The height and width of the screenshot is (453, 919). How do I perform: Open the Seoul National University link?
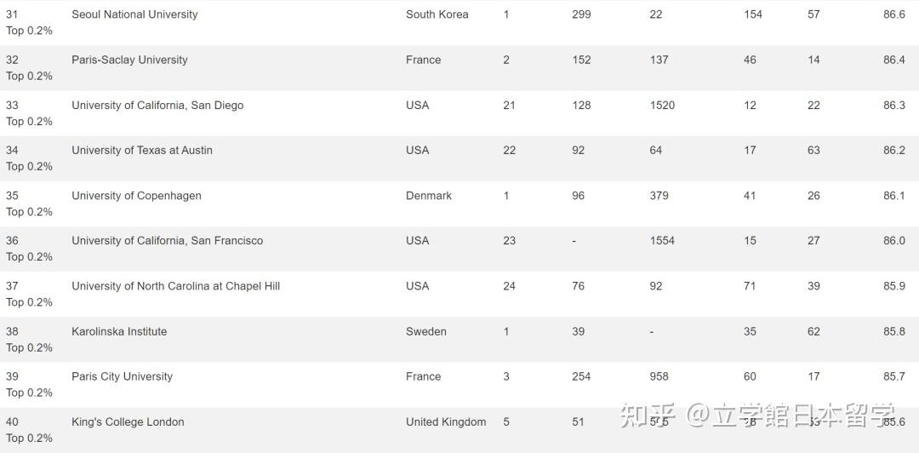[x=134, y=14]
